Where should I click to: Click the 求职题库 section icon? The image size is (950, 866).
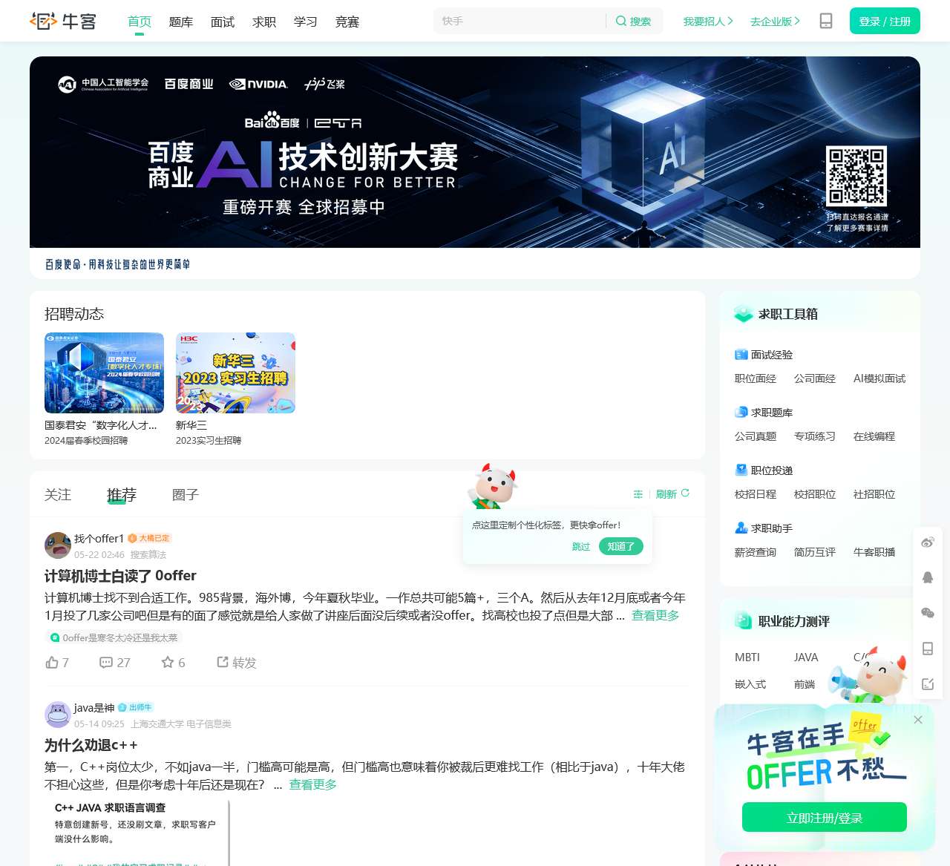pos(741,413)
